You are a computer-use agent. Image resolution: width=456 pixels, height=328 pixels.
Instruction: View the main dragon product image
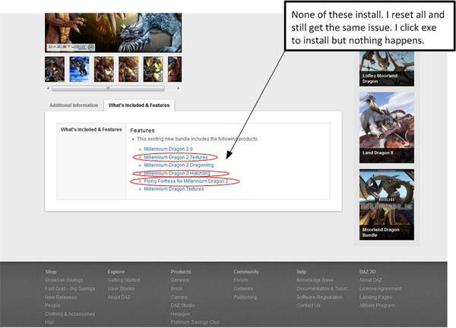[113, 33]
